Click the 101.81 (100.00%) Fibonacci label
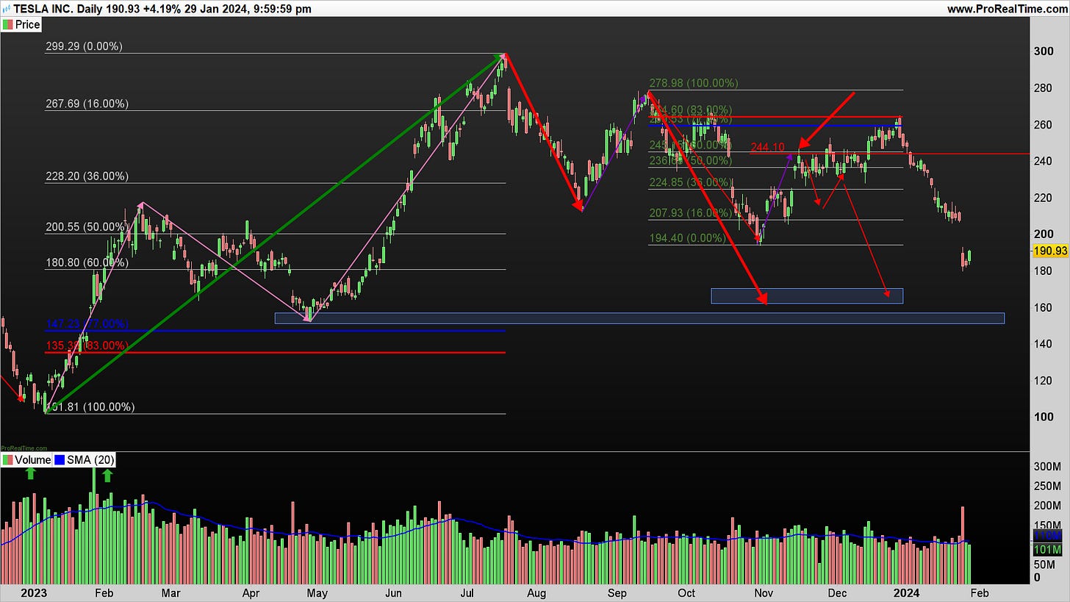 (x=90, y=407)
